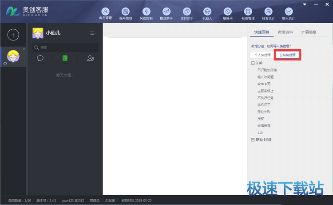
Task: Select quick reply 主服务停止
Action: pyautogui.click(x=266, y=91)
